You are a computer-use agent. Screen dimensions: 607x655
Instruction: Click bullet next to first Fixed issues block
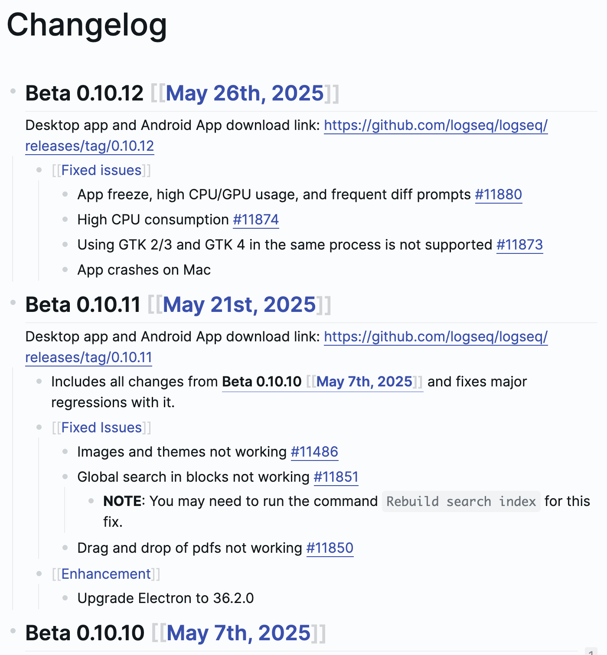tap(39, 170)
